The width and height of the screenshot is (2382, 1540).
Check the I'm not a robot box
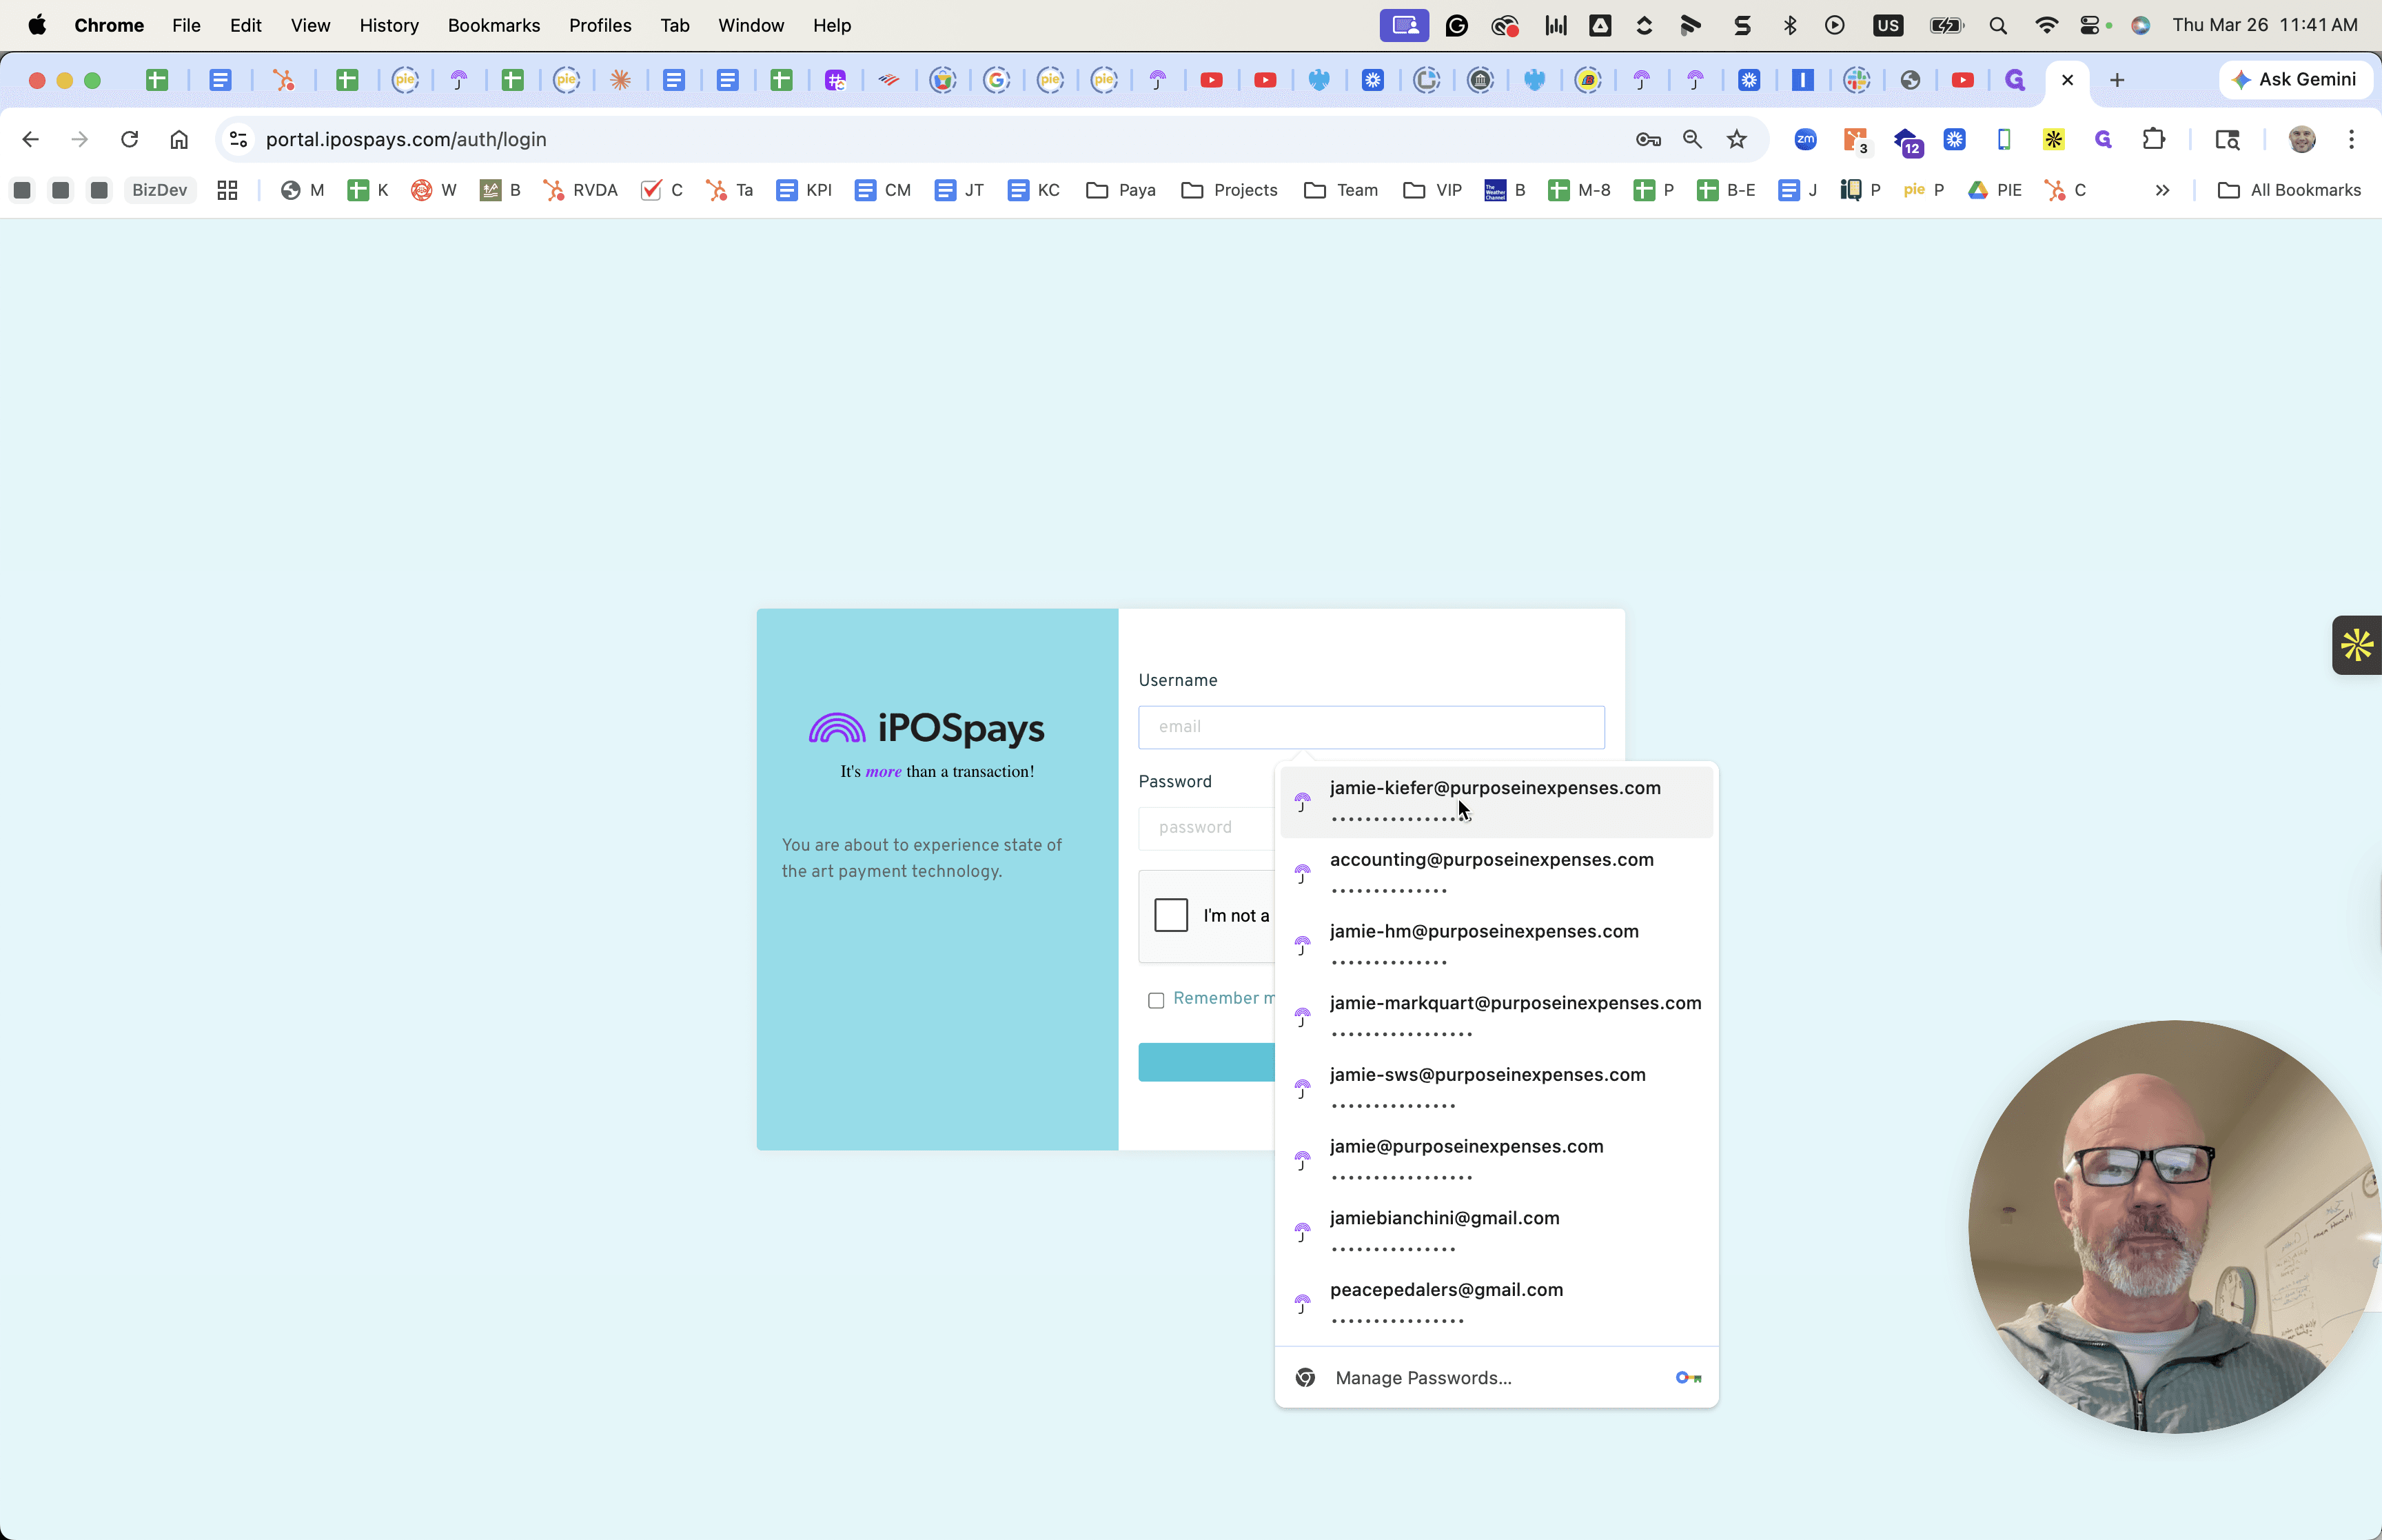pos(1170,914)
